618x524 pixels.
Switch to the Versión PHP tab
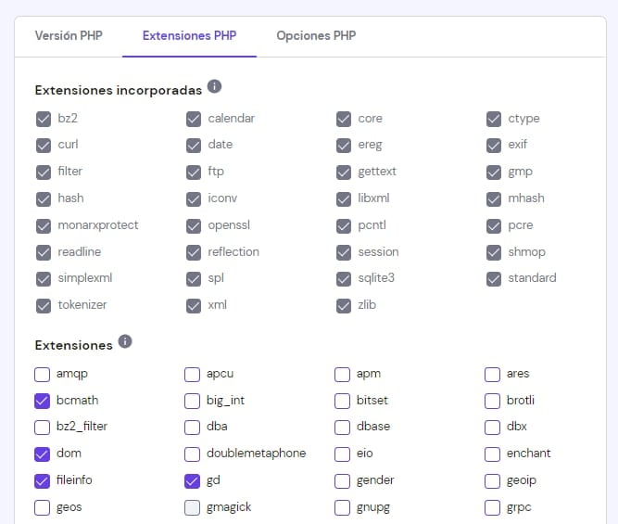click(69, 36)
